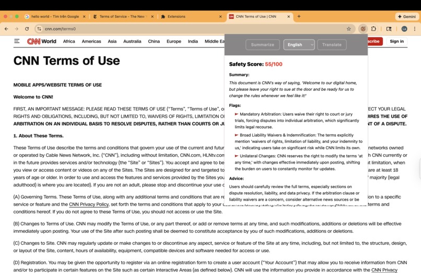This screenshot has height=273, width=421.
Task: Open a new browser tab
Action: [299, 16]
